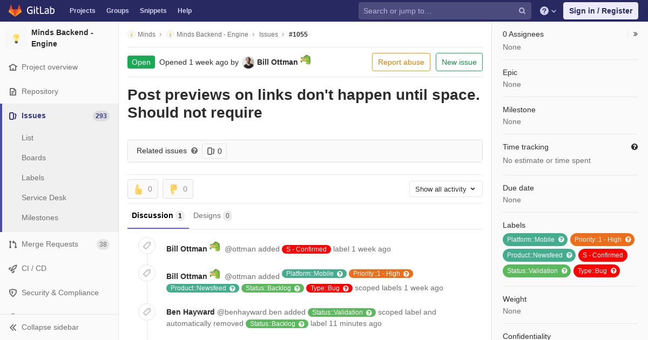
Task: Click S - Confirmed label in activity feed
Action: point(306,249)
